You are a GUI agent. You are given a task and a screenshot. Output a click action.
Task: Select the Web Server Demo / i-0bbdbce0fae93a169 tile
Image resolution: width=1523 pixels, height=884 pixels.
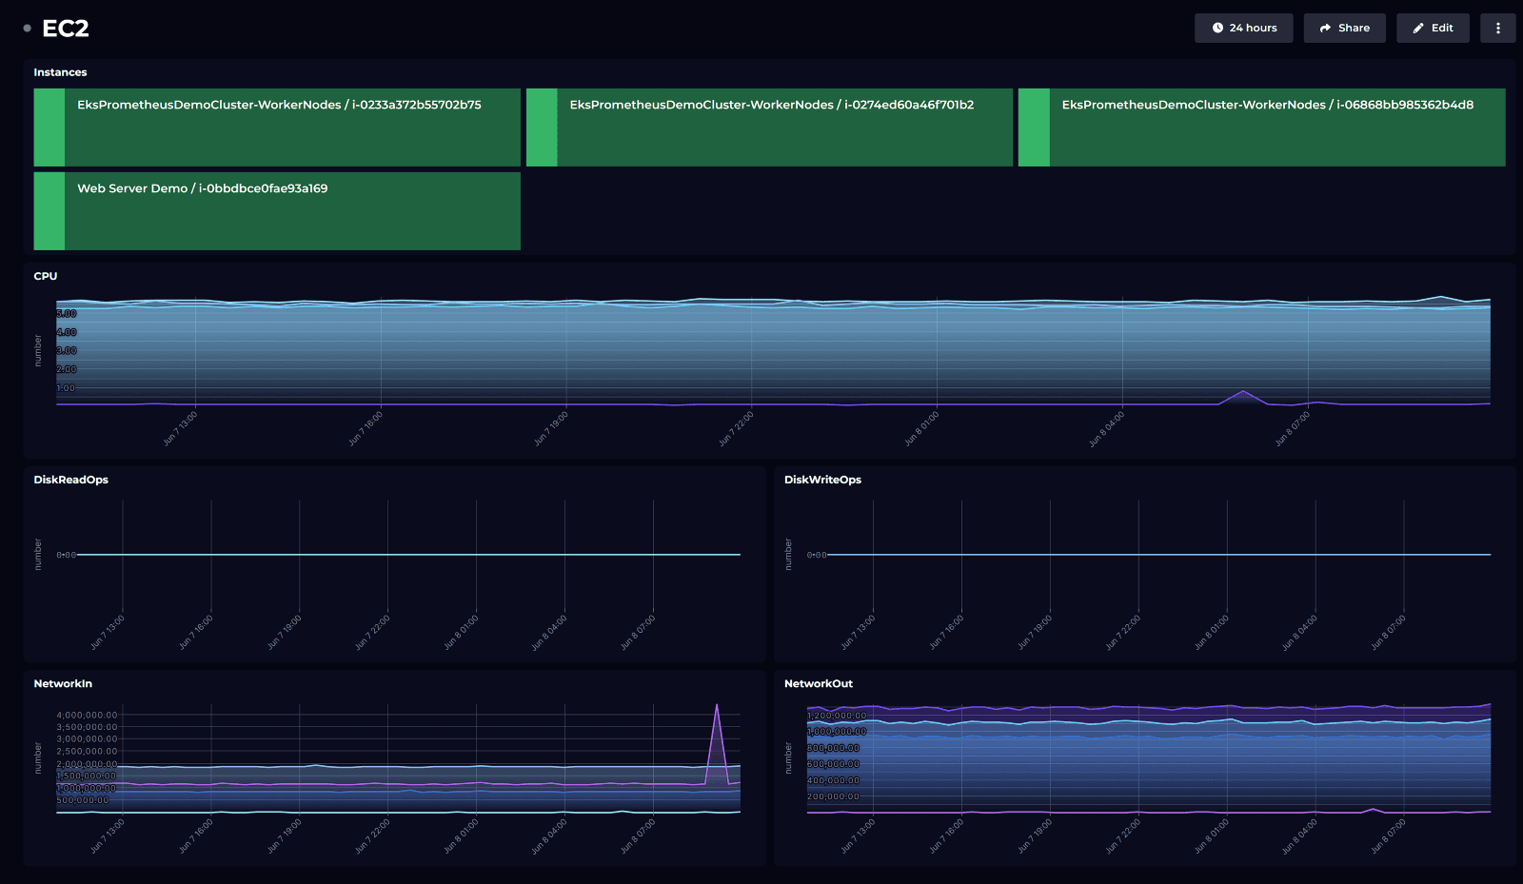(x=276, y=211)
